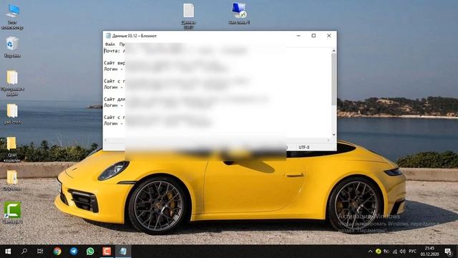Open the Файл menu in Notepad

[x=109, y=44]
